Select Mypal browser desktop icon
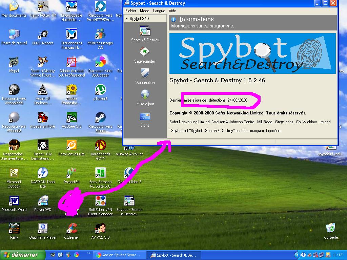 tap(14, 65)
